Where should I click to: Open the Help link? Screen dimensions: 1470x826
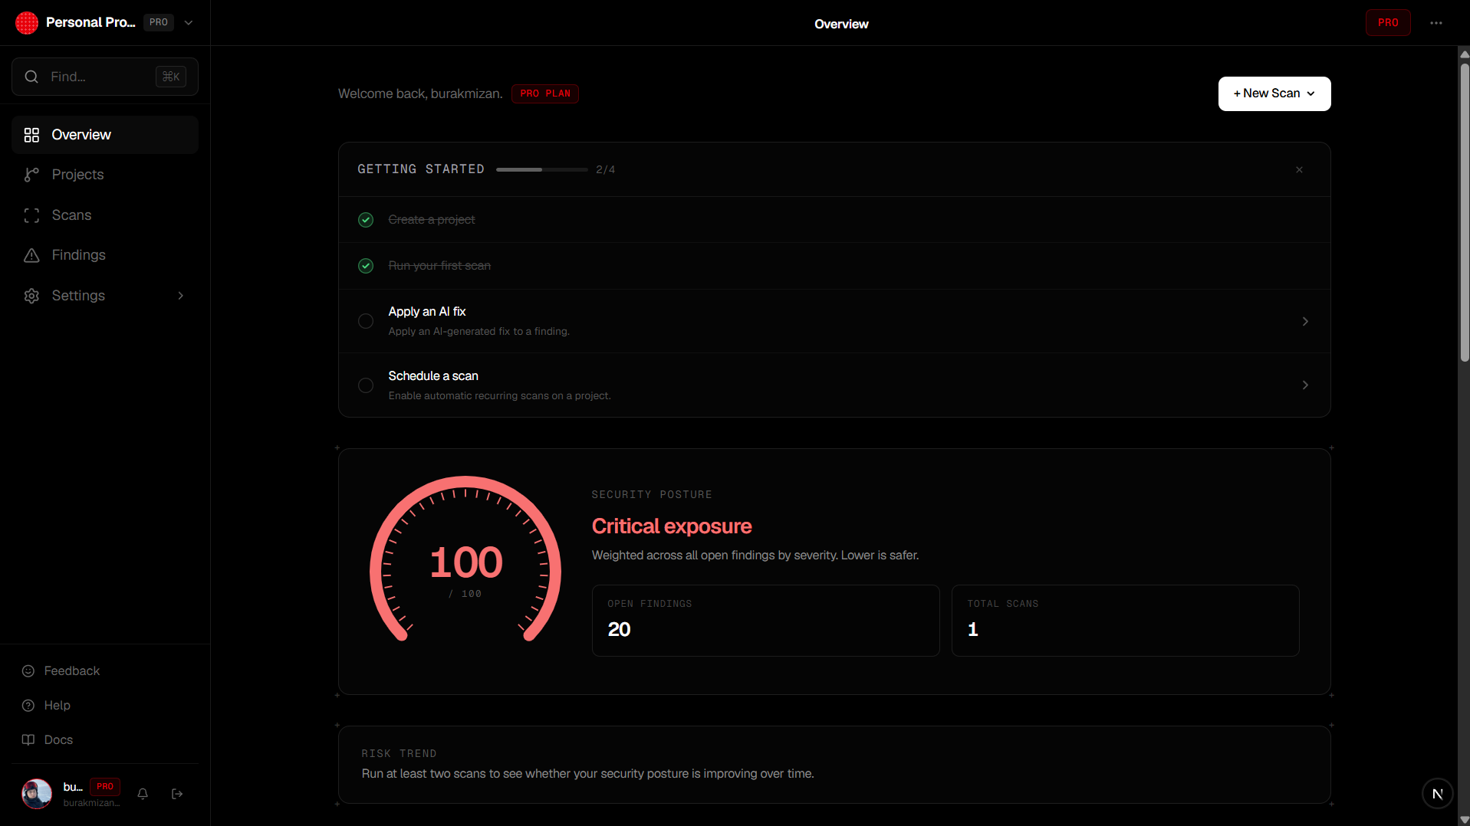pos(58,706)
